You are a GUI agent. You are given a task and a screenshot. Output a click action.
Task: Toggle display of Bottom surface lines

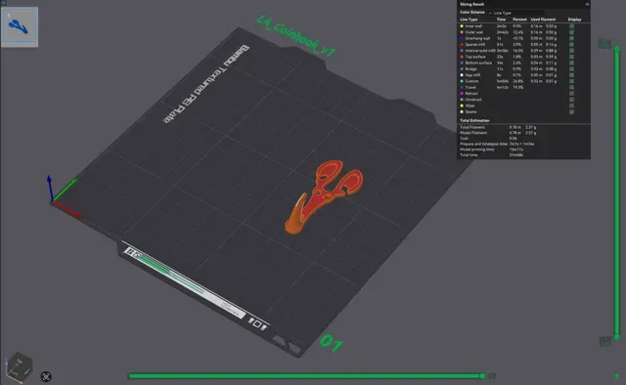(571, 63)
